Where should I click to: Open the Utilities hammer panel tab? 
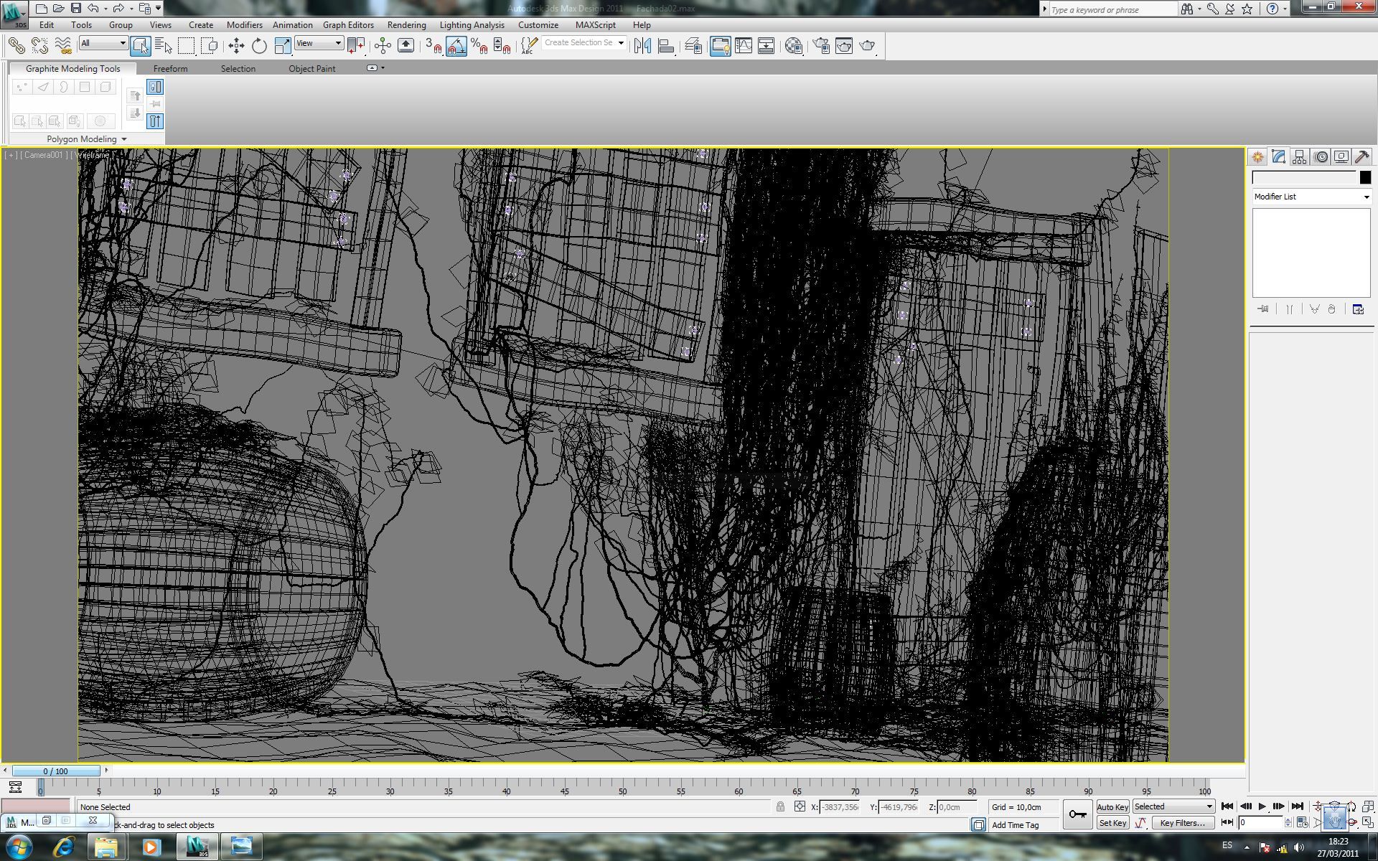click(1361, 156)
